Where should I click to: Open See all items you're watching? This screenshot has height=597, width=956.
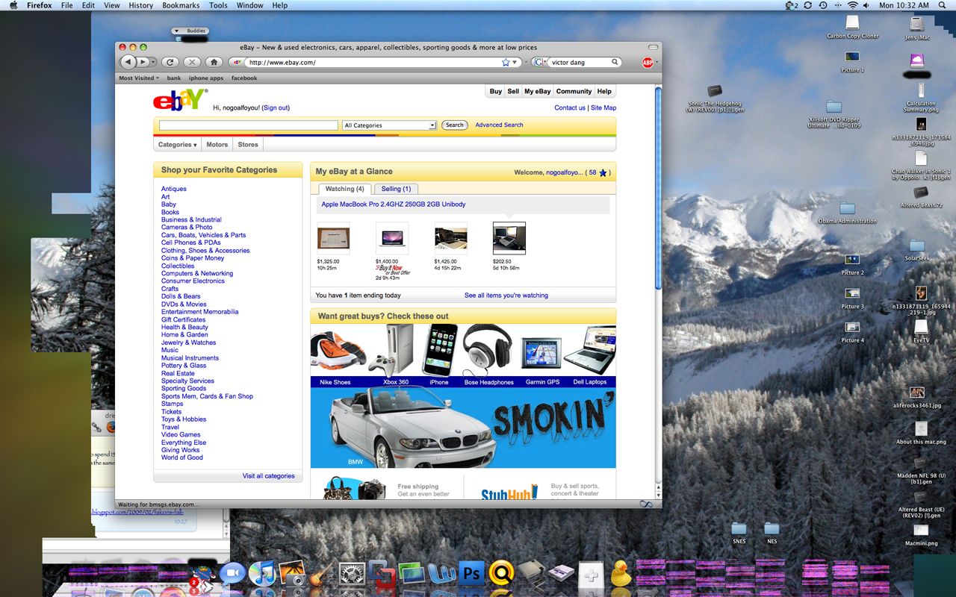click(506, 296)
